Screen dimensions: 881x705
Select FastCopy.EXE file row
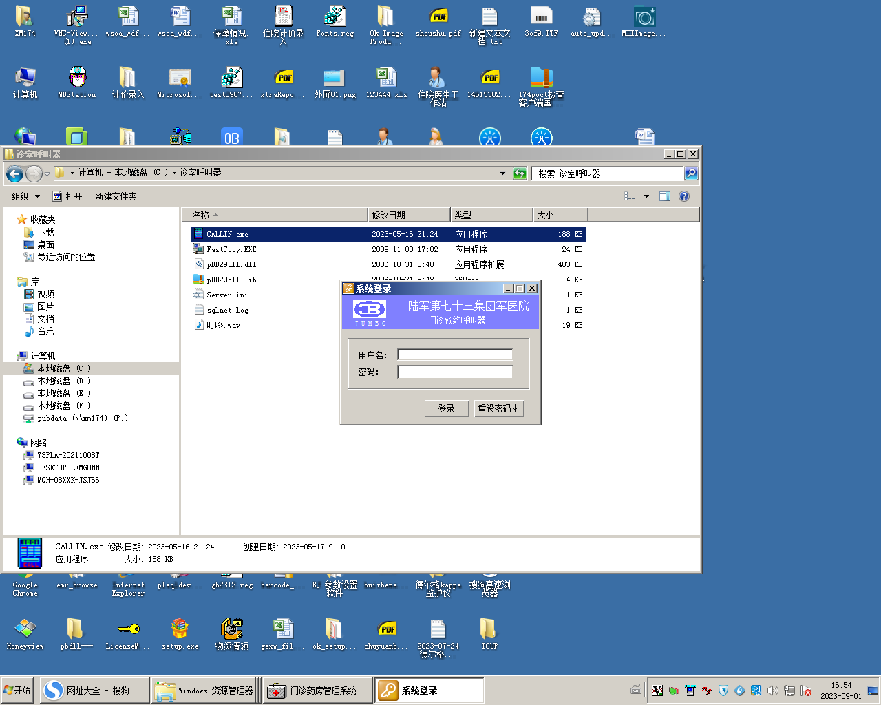click(388, 249)
